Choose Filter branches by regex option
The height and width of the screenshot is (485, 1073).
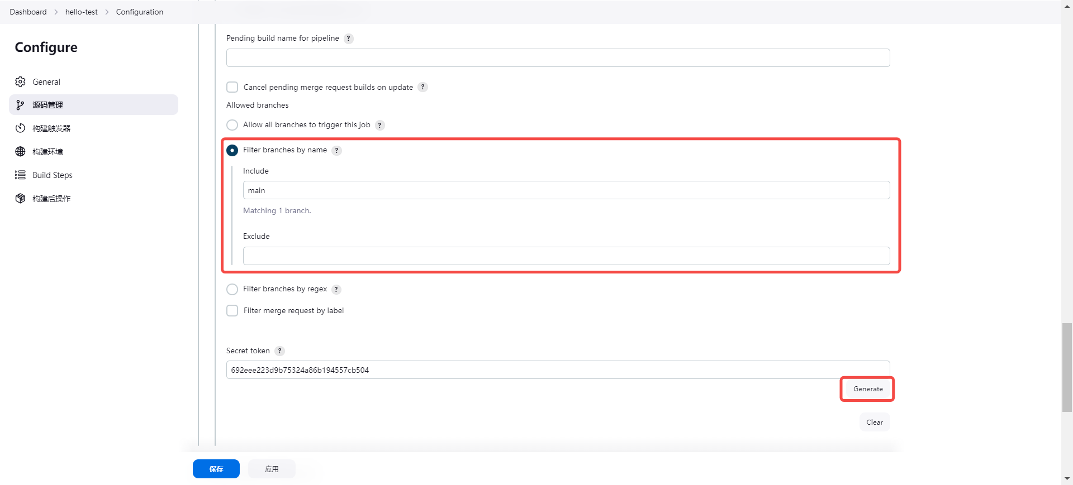[232, 289]
